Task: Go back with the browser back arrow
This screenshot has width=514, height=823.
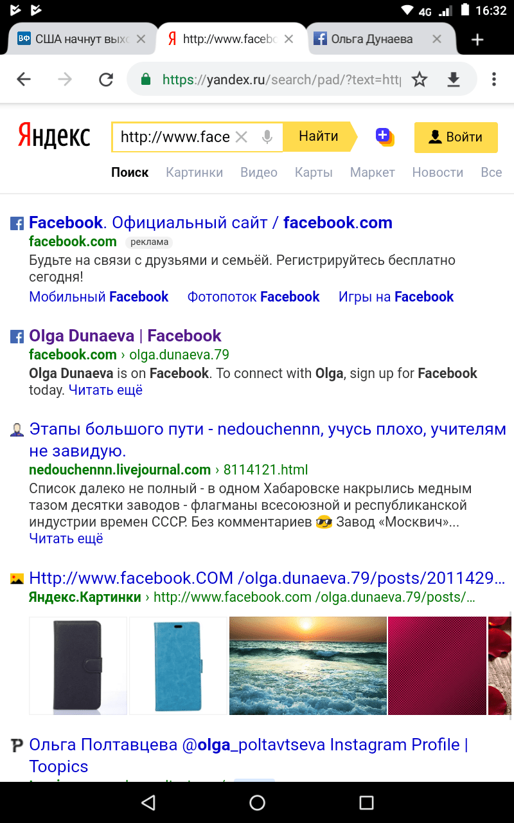Action: pos(24,79)
